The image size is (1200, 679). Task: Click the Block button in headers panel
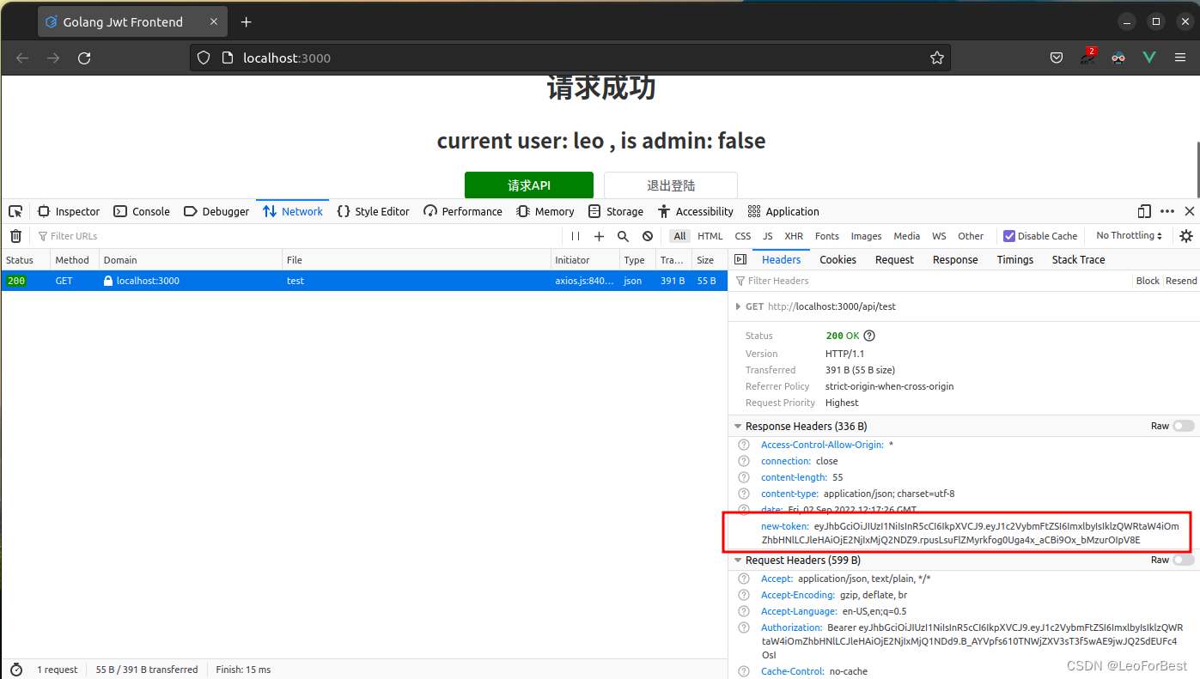(x=1148, y=281)
